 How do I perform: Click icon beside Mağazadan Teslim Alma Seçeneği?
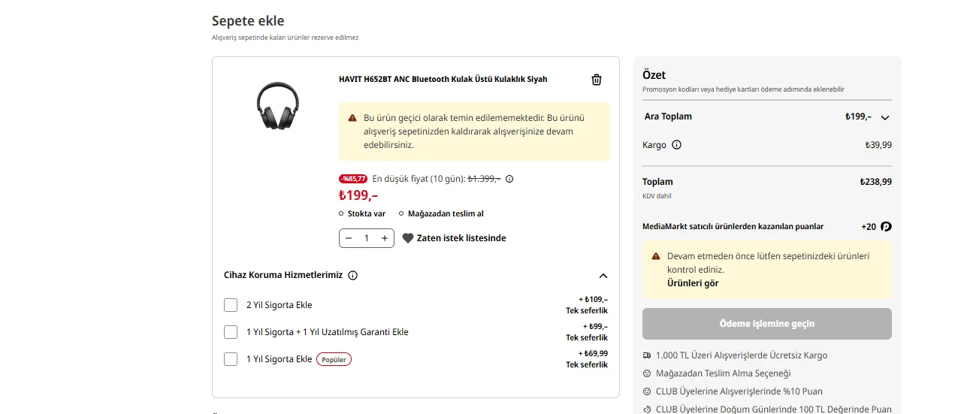(x=647, y=373)
